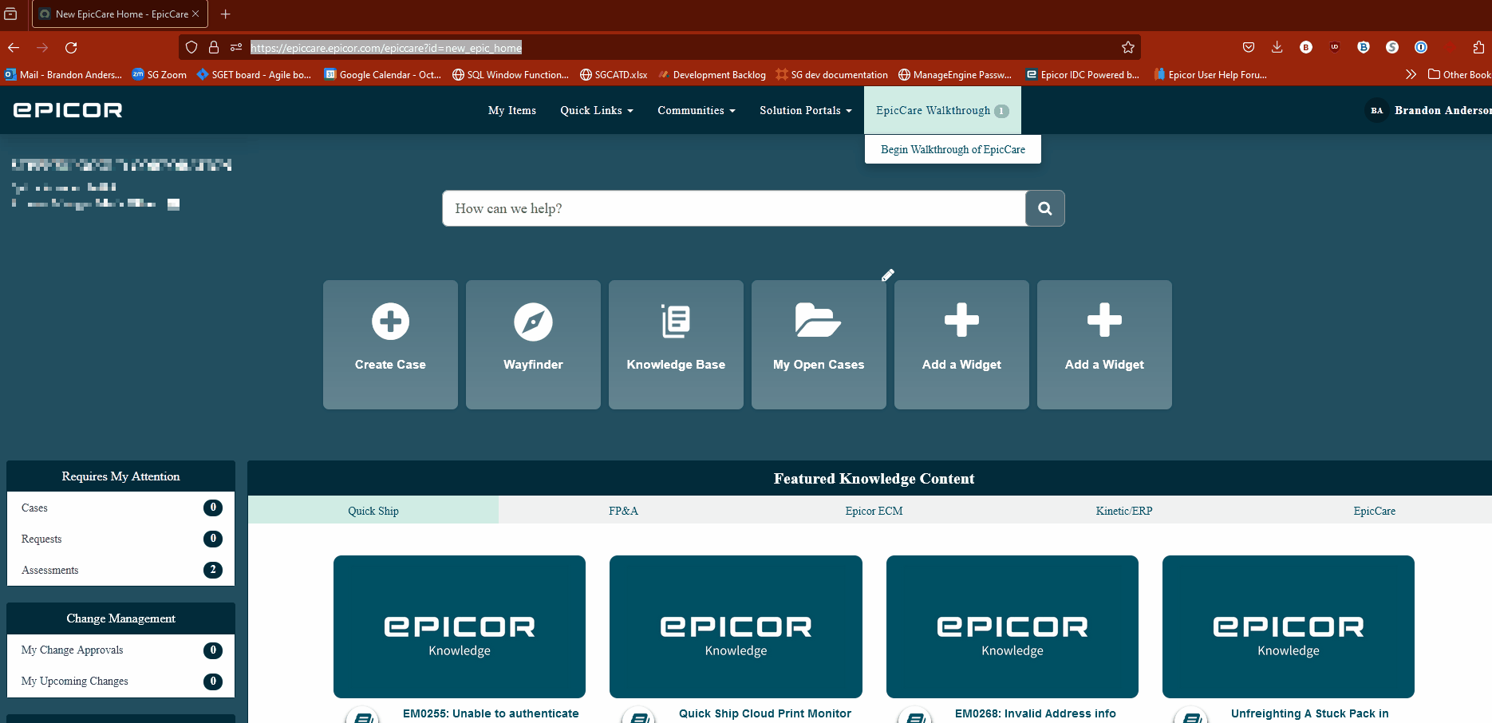Click the first Add a Widget tile

coord(961,345)
